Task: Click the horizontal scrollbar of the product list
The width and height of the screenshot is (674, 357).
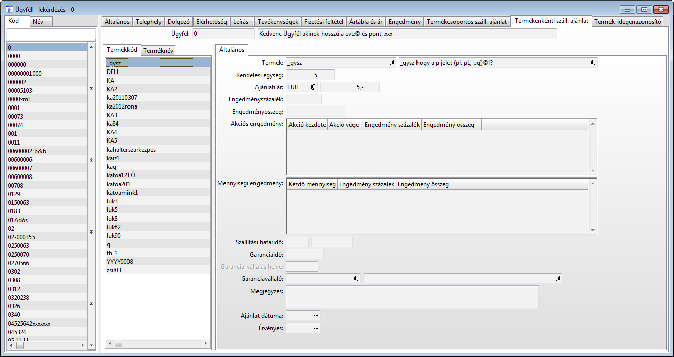Action: [x=157, y=343]
